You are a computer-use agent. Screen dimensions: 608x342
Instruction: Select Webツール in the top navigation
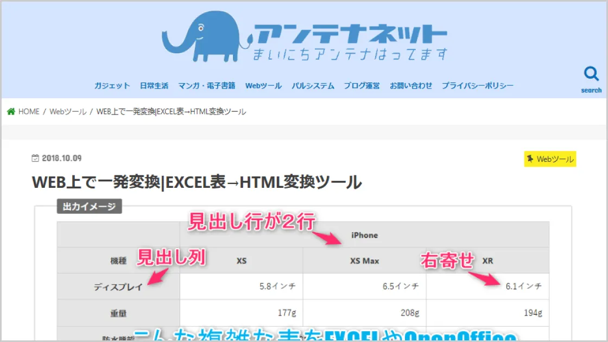263,85
